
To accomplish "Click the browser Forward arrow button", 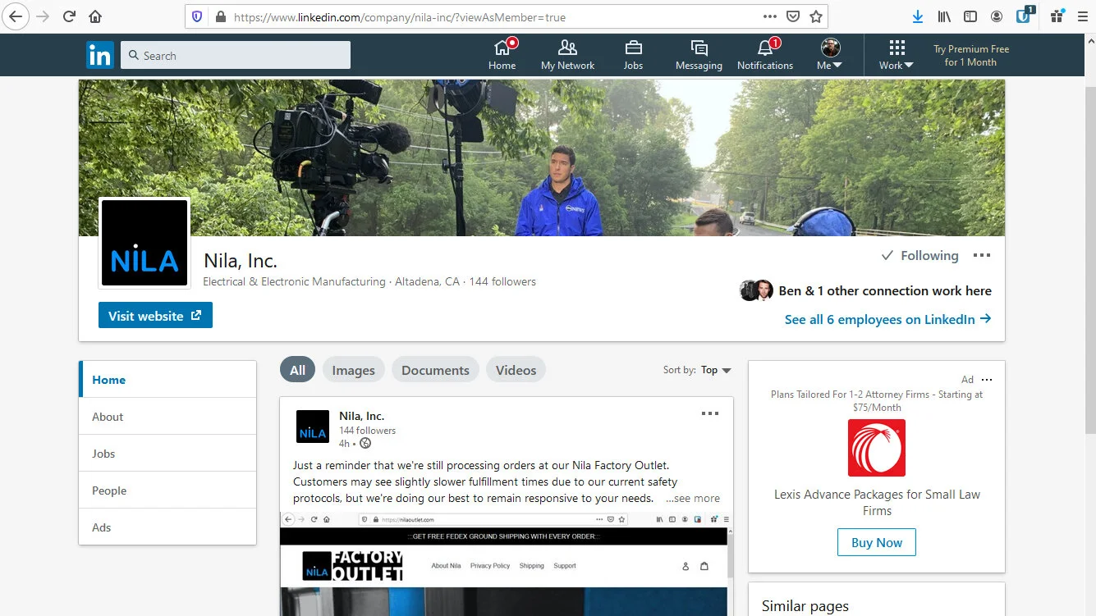I will (x=43, y=16).
